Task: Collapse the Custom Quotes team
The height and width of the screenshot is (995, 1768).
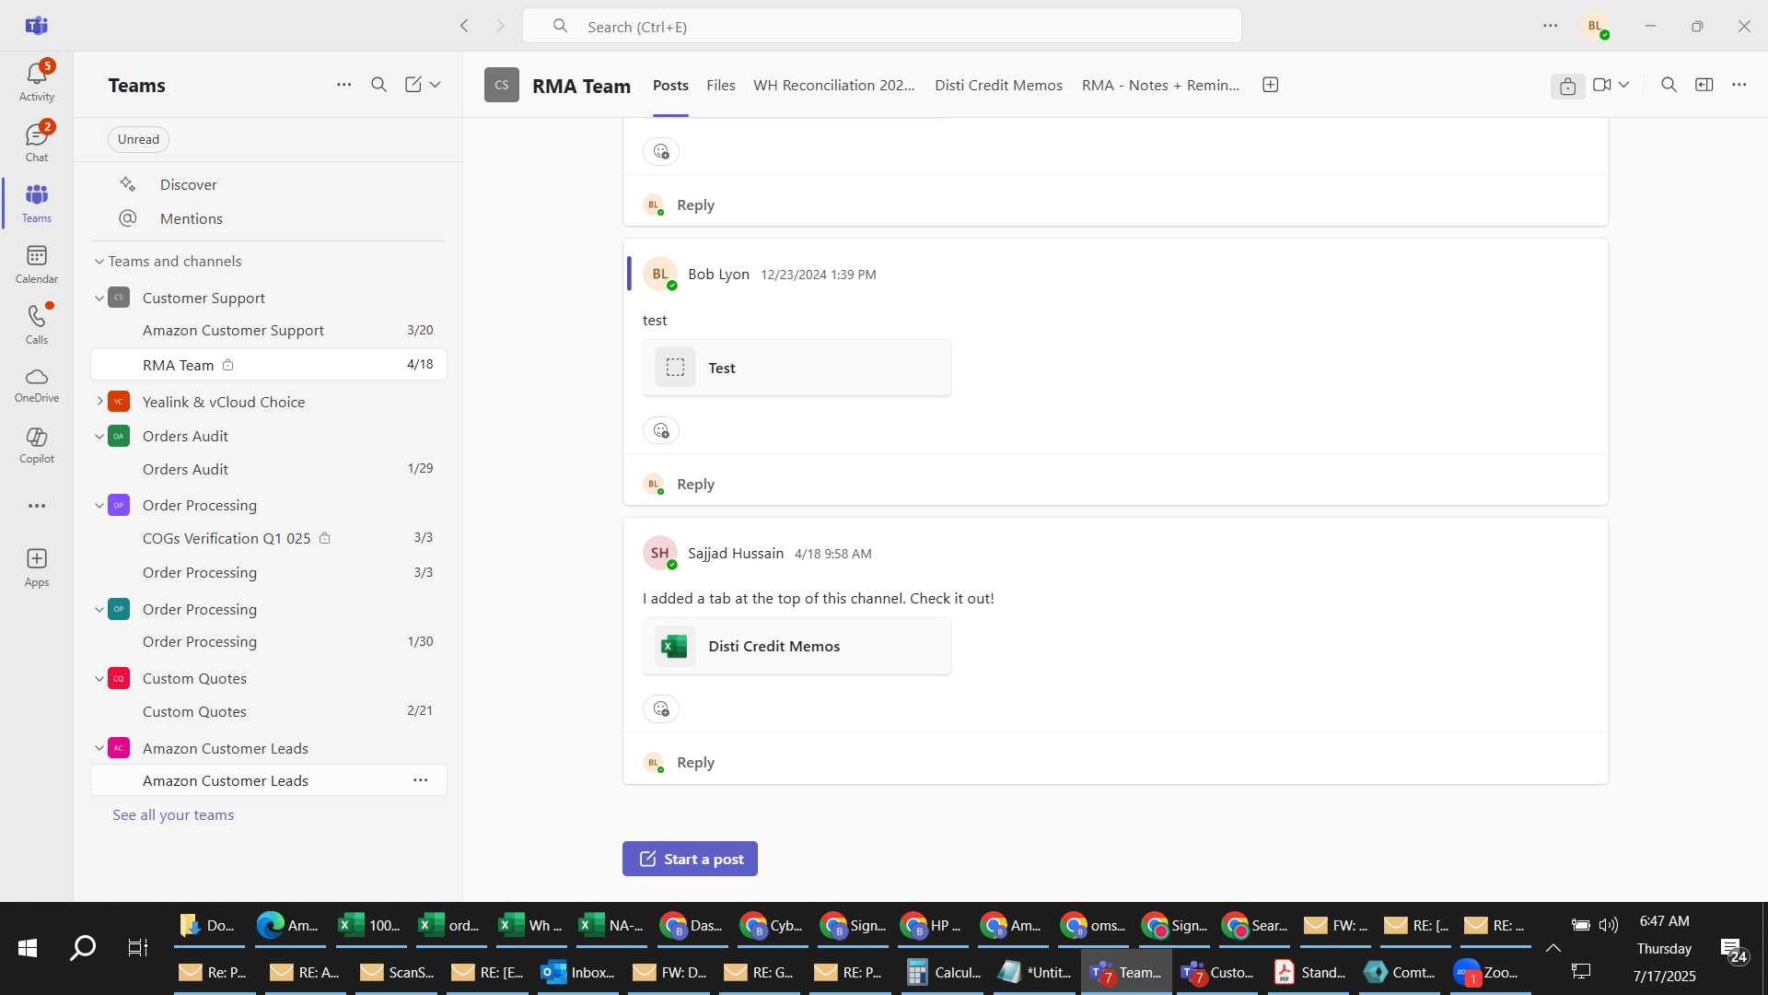Action: (x=99, y=679)
